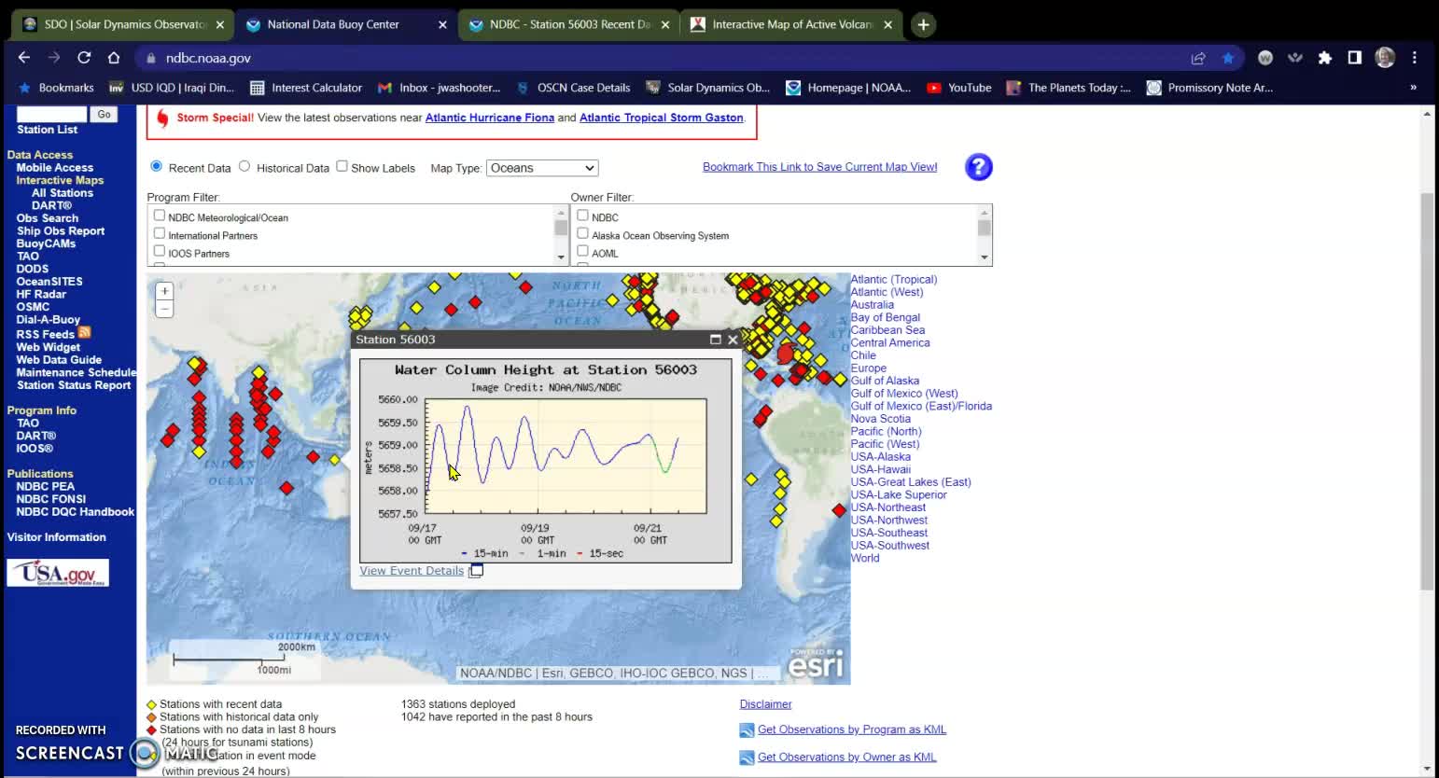Click the USA.gov logo
Screen dimensions: 1439x778
(58, 573)
